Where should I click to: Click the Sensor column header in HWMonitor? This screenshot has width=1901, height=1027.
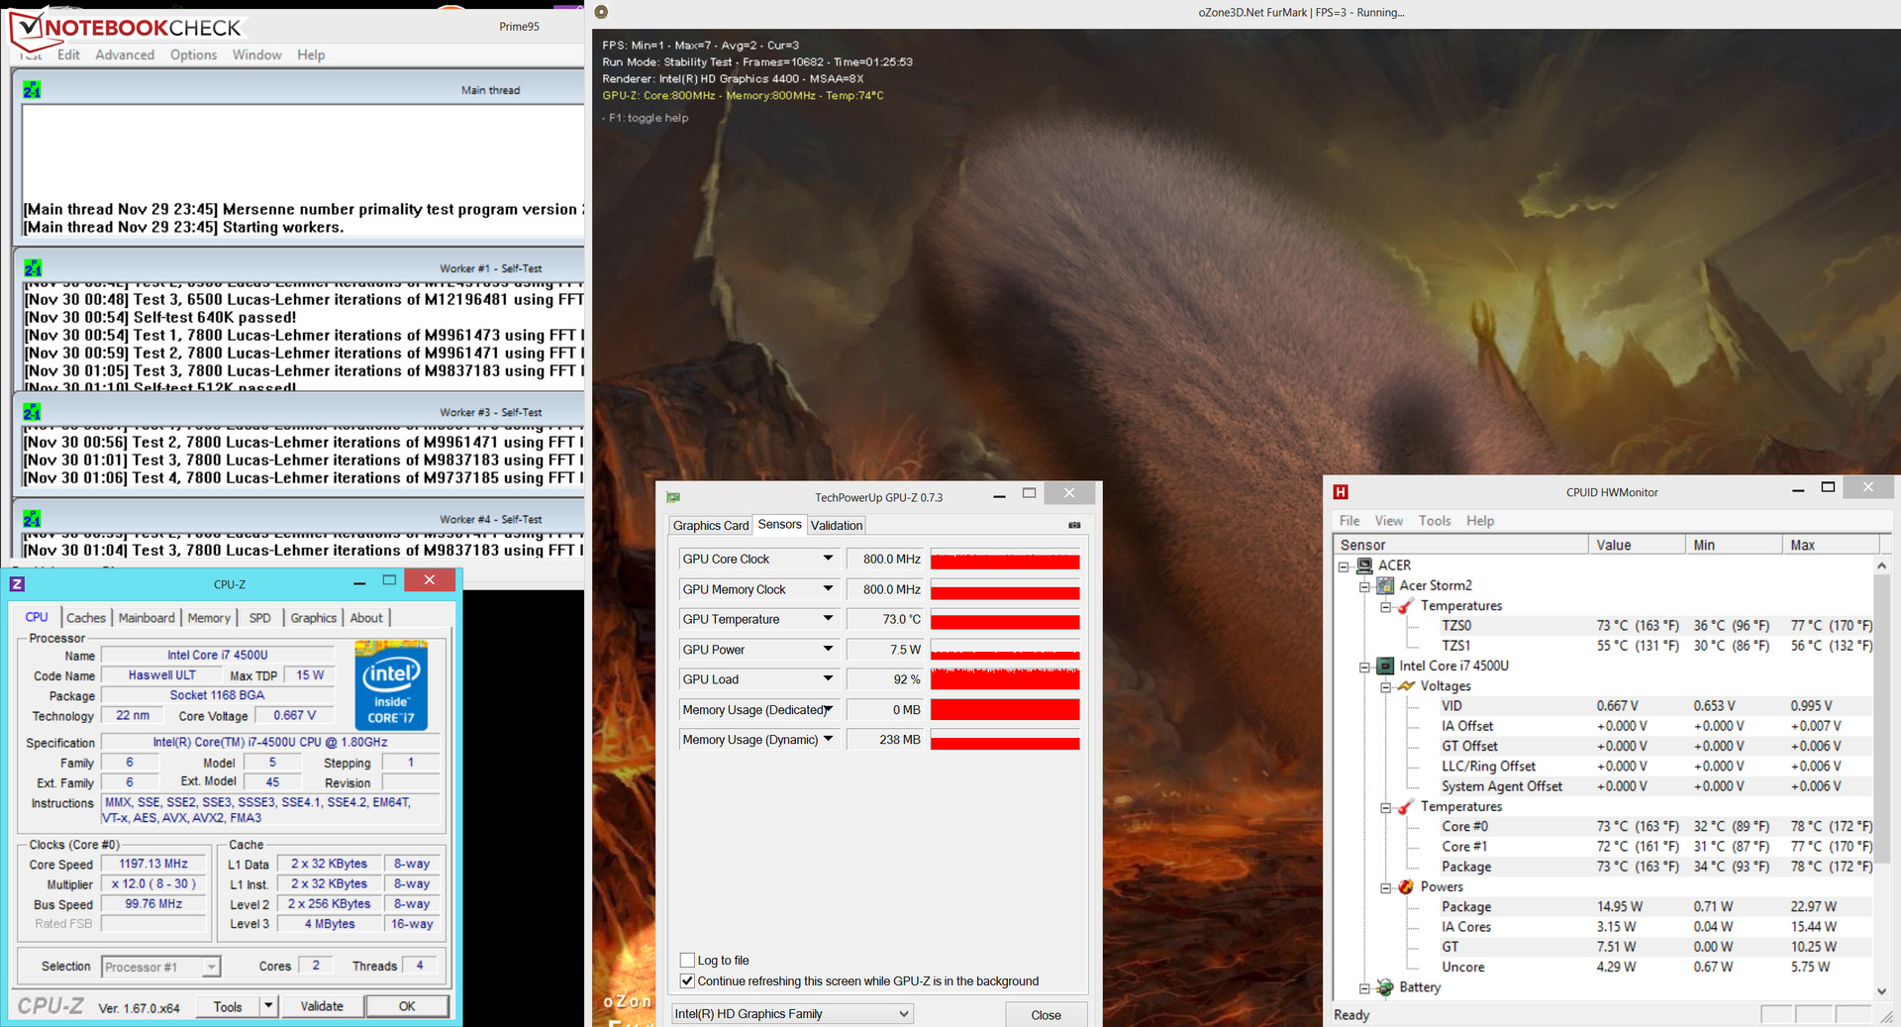click(1460, 545)
